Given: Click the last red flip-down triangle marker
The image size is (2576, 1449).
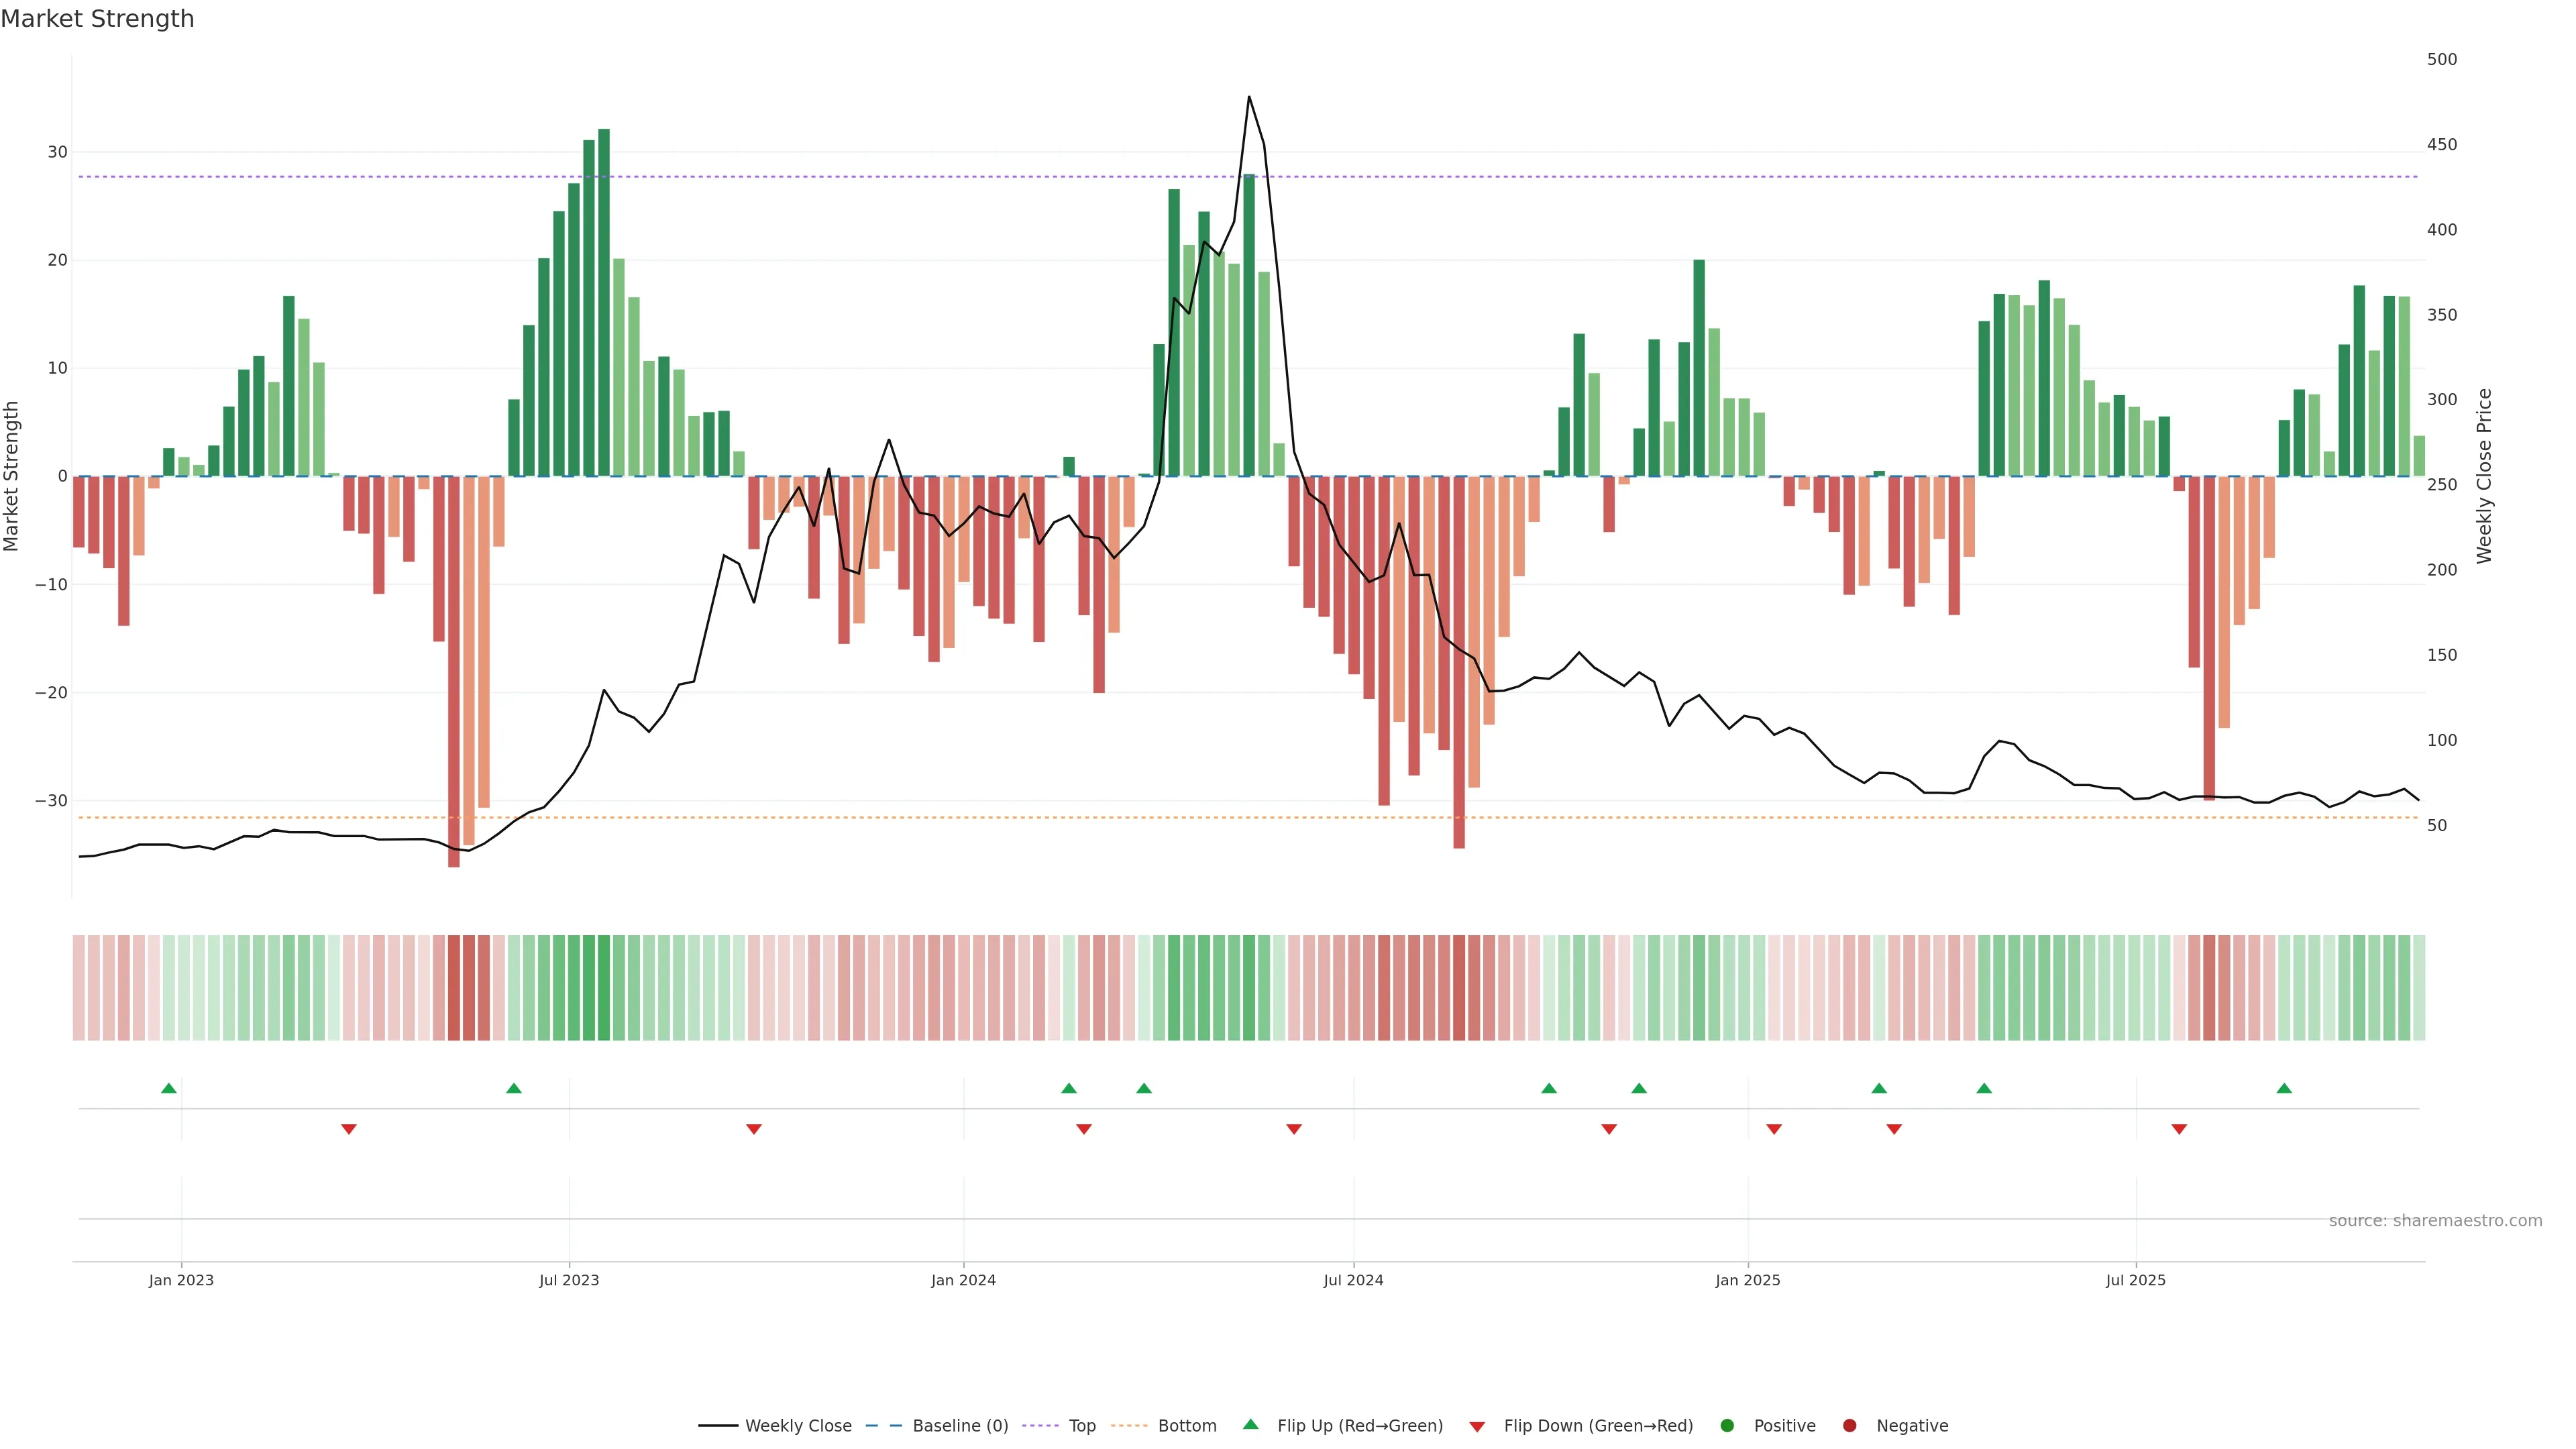Looking at the screenshot, I should click(x=2179, y=1129).
